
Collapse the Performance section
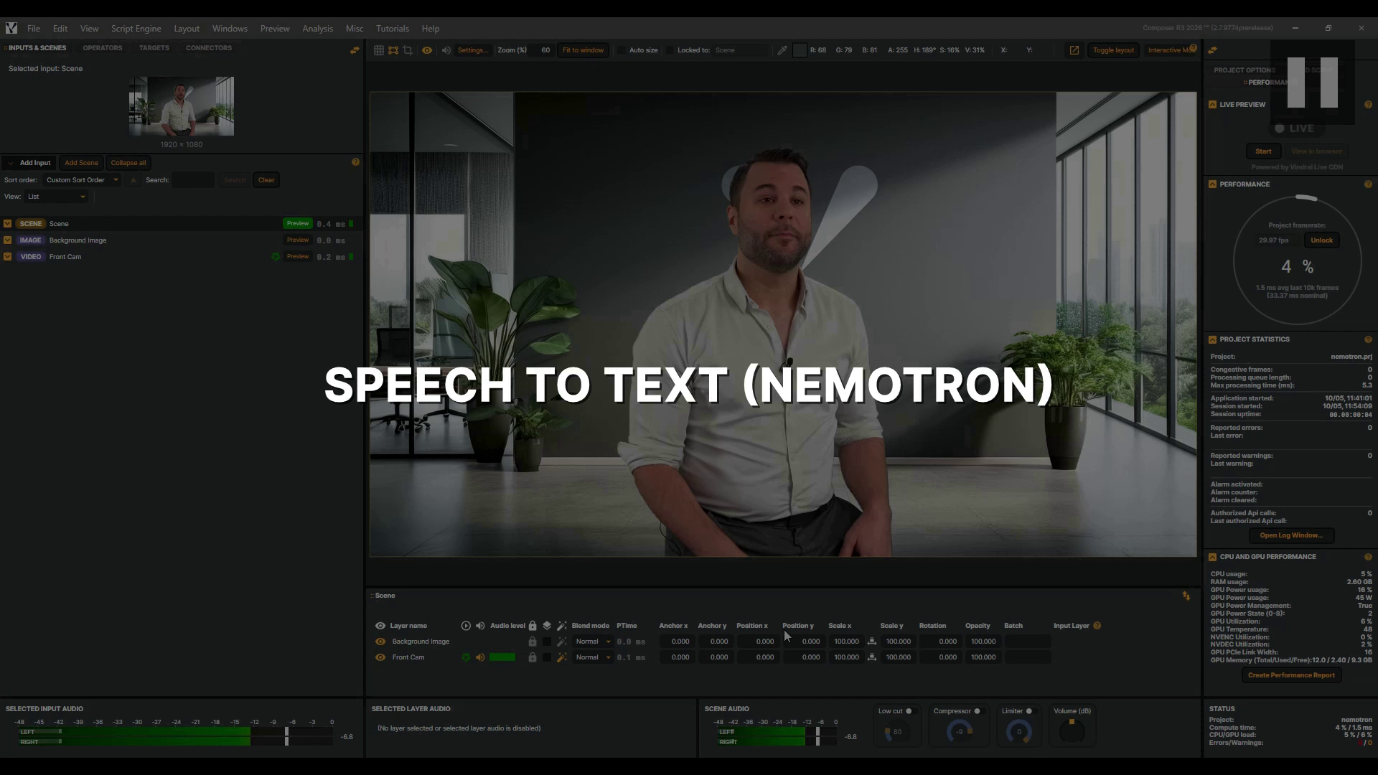[x=1213, y=184]
